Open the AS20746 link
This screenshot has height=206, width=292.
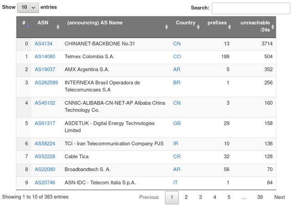45,183
